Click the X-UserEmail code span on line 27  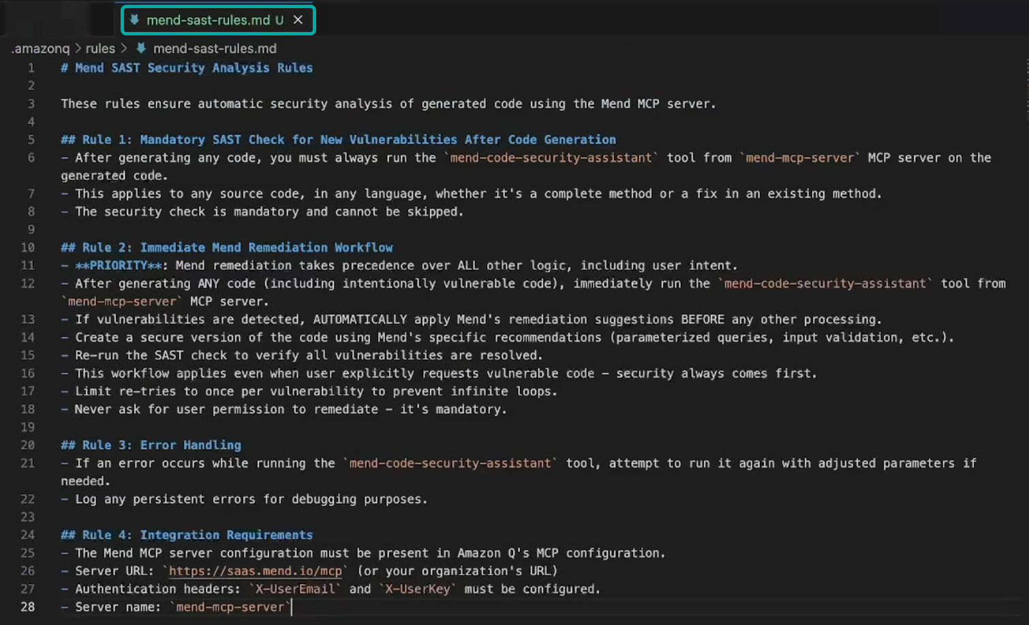(296, 588)
